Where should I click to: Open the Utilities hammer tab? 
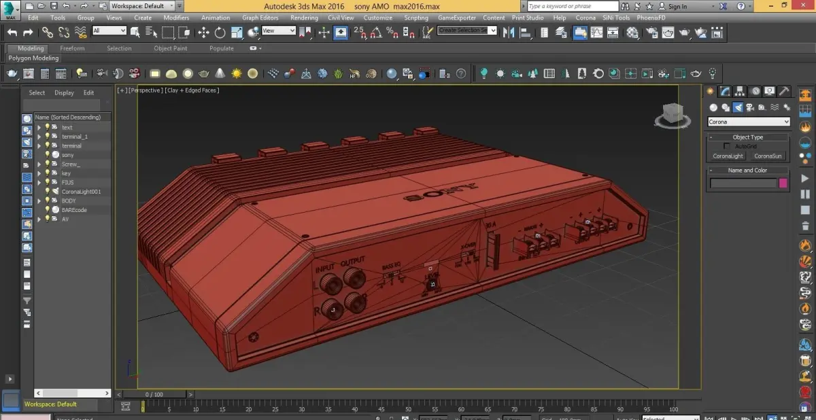coord(784,91)
